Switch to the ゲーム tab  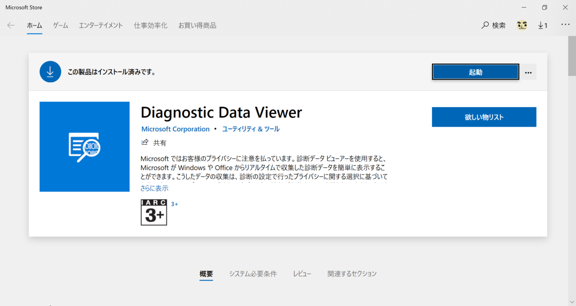click(x=60, y=25)
